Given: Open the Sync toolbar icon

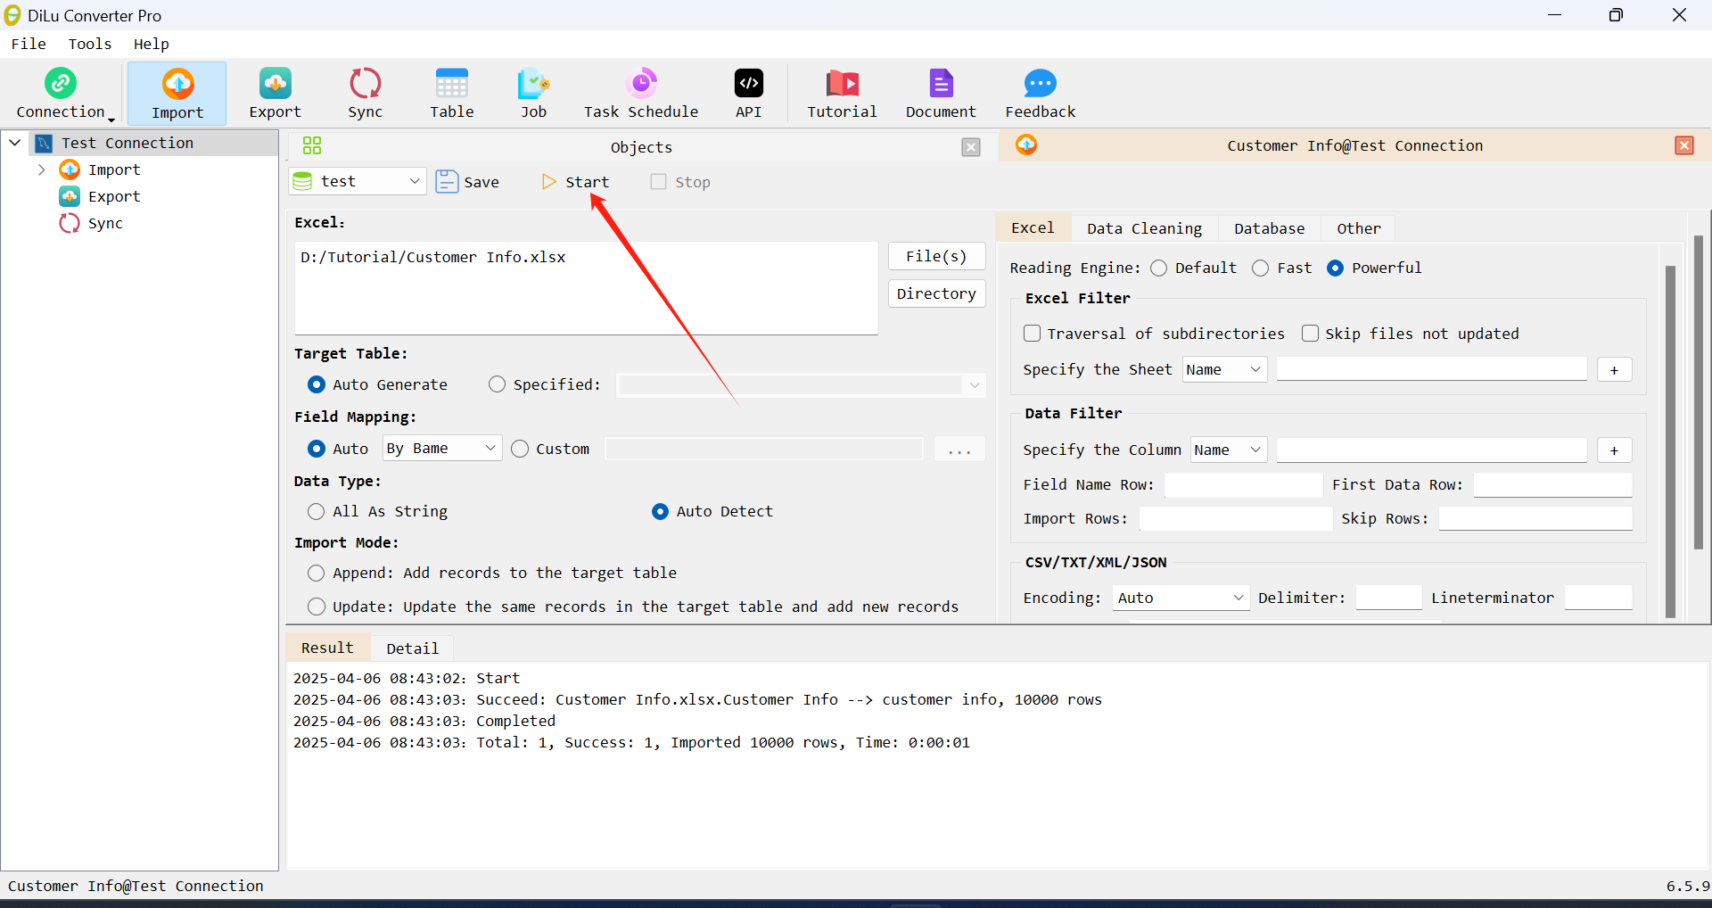Looking at the screenshot, I should [x=365, y=83].
